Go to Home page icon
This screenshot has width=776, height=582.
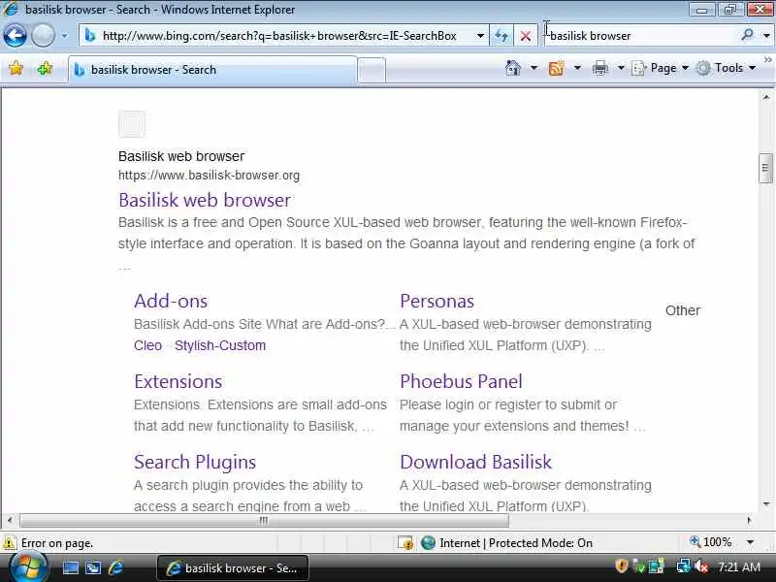click(513, 68)
